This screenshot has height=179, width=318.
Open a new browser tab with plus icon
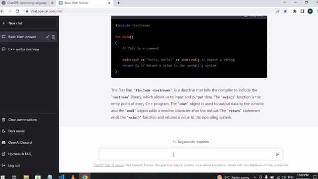[x=118, y=3]
